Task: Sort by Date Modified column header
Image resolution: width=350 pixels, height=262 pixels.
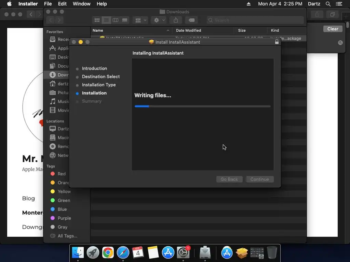Action: (x=188, y=30)
